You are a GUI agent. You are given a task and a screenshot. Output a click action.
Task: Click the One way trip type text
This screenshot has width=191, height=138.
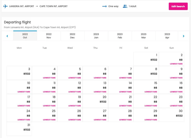point(113,6)
